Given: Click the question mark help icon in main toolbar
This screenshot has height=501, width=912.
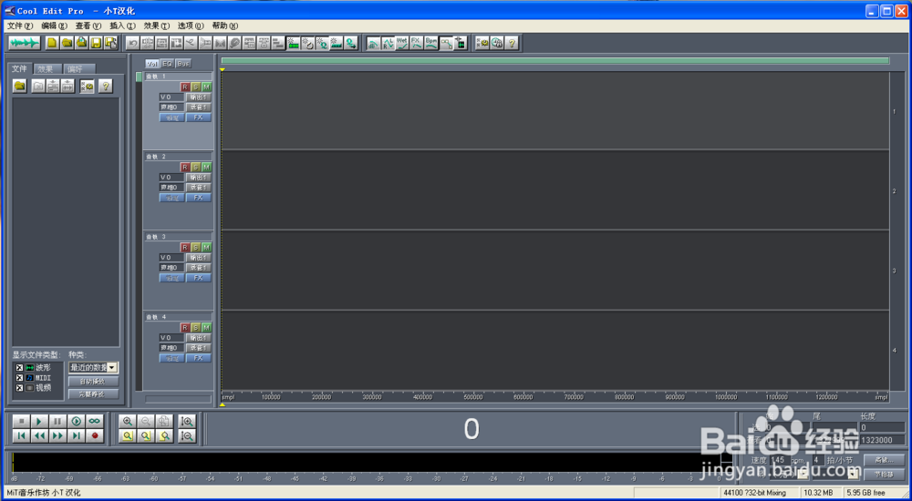Looking at the screenshot, I should 512,43.
